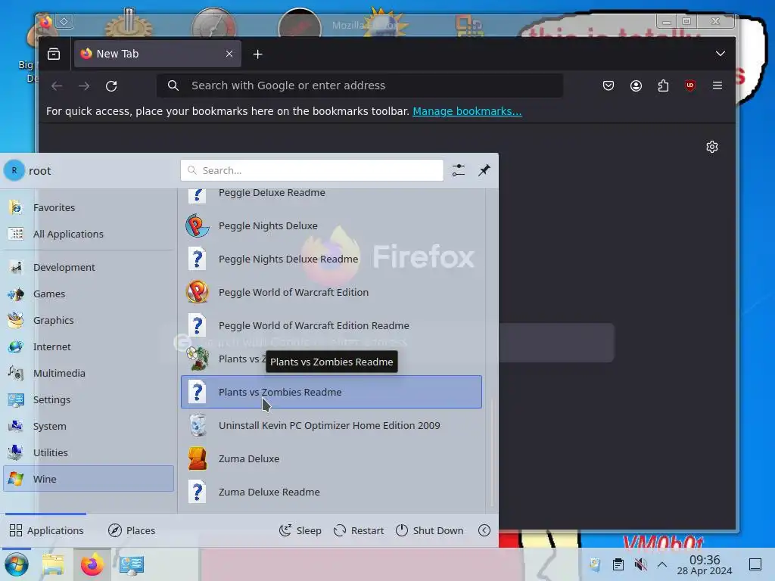Toggle the launcher pin icon
The width and height of the screenshot is (775, 581).
point(484,170)
